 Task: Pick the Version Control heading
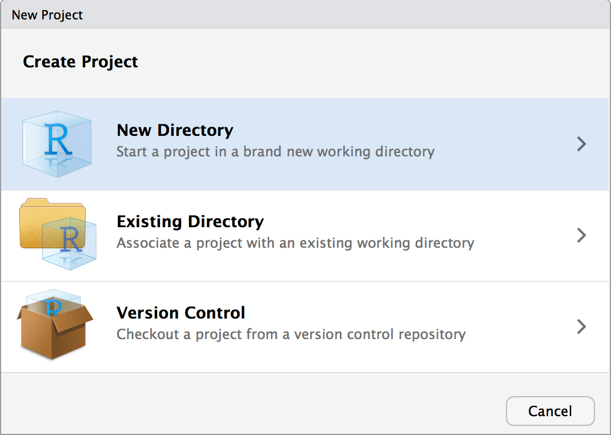point(181,313)
